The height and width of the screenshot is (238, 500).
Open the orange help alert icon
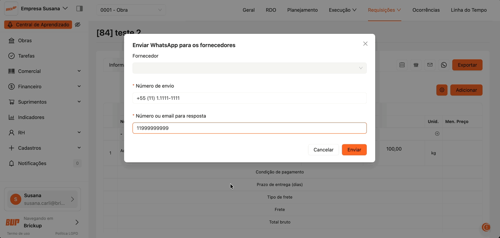point(486,227)
